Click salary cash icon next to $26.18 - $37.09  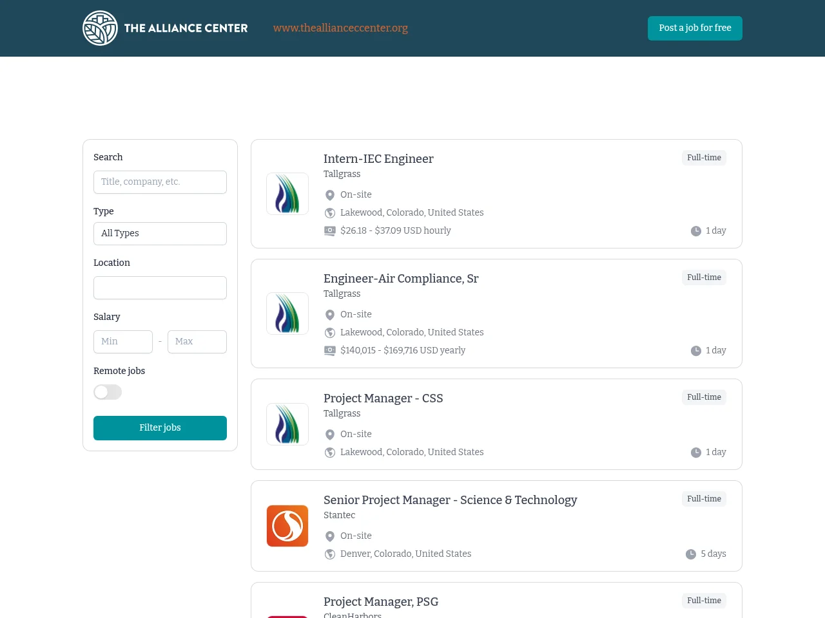(x=330, y=231)
